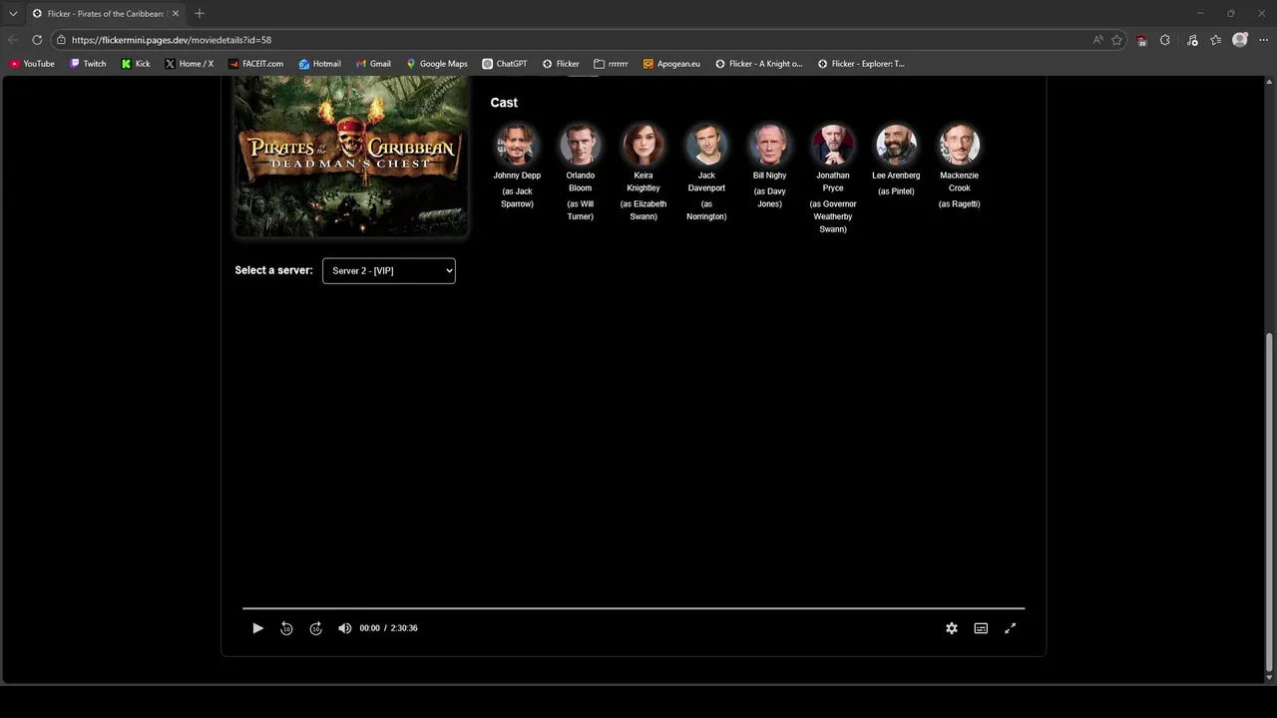
Task: Click the video progress bar
Action: coord(634,607)
